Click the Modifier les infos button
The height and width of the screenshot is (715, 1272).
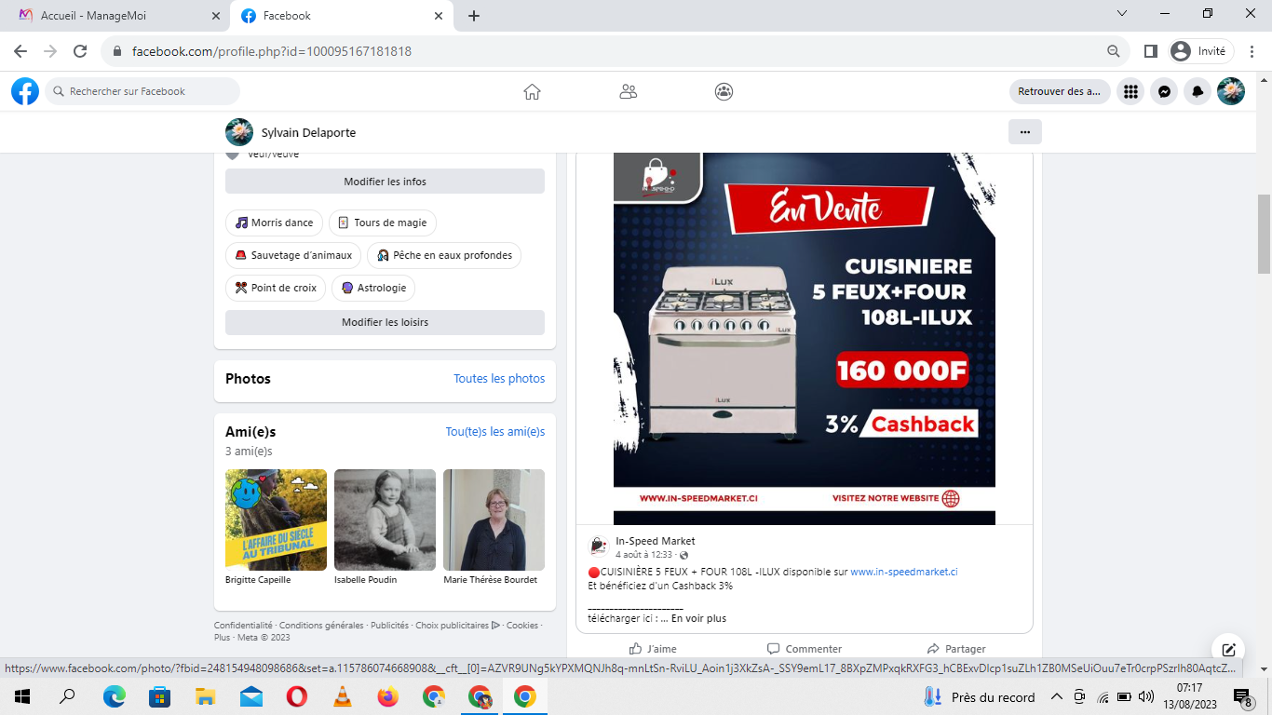(385, 182)
